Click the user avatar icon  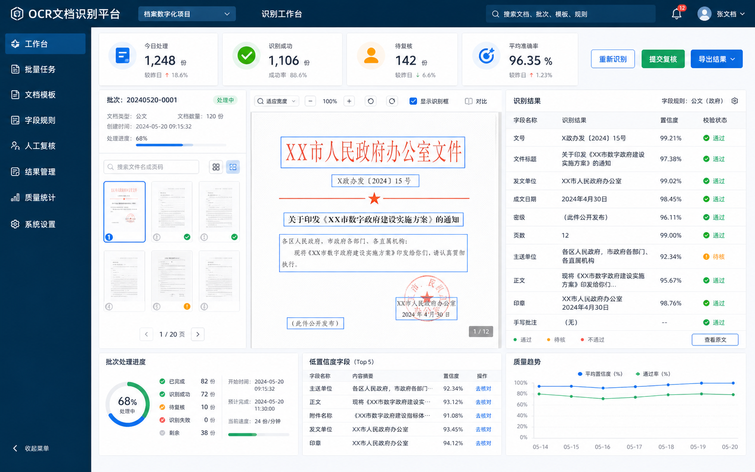tap(705, 14)
